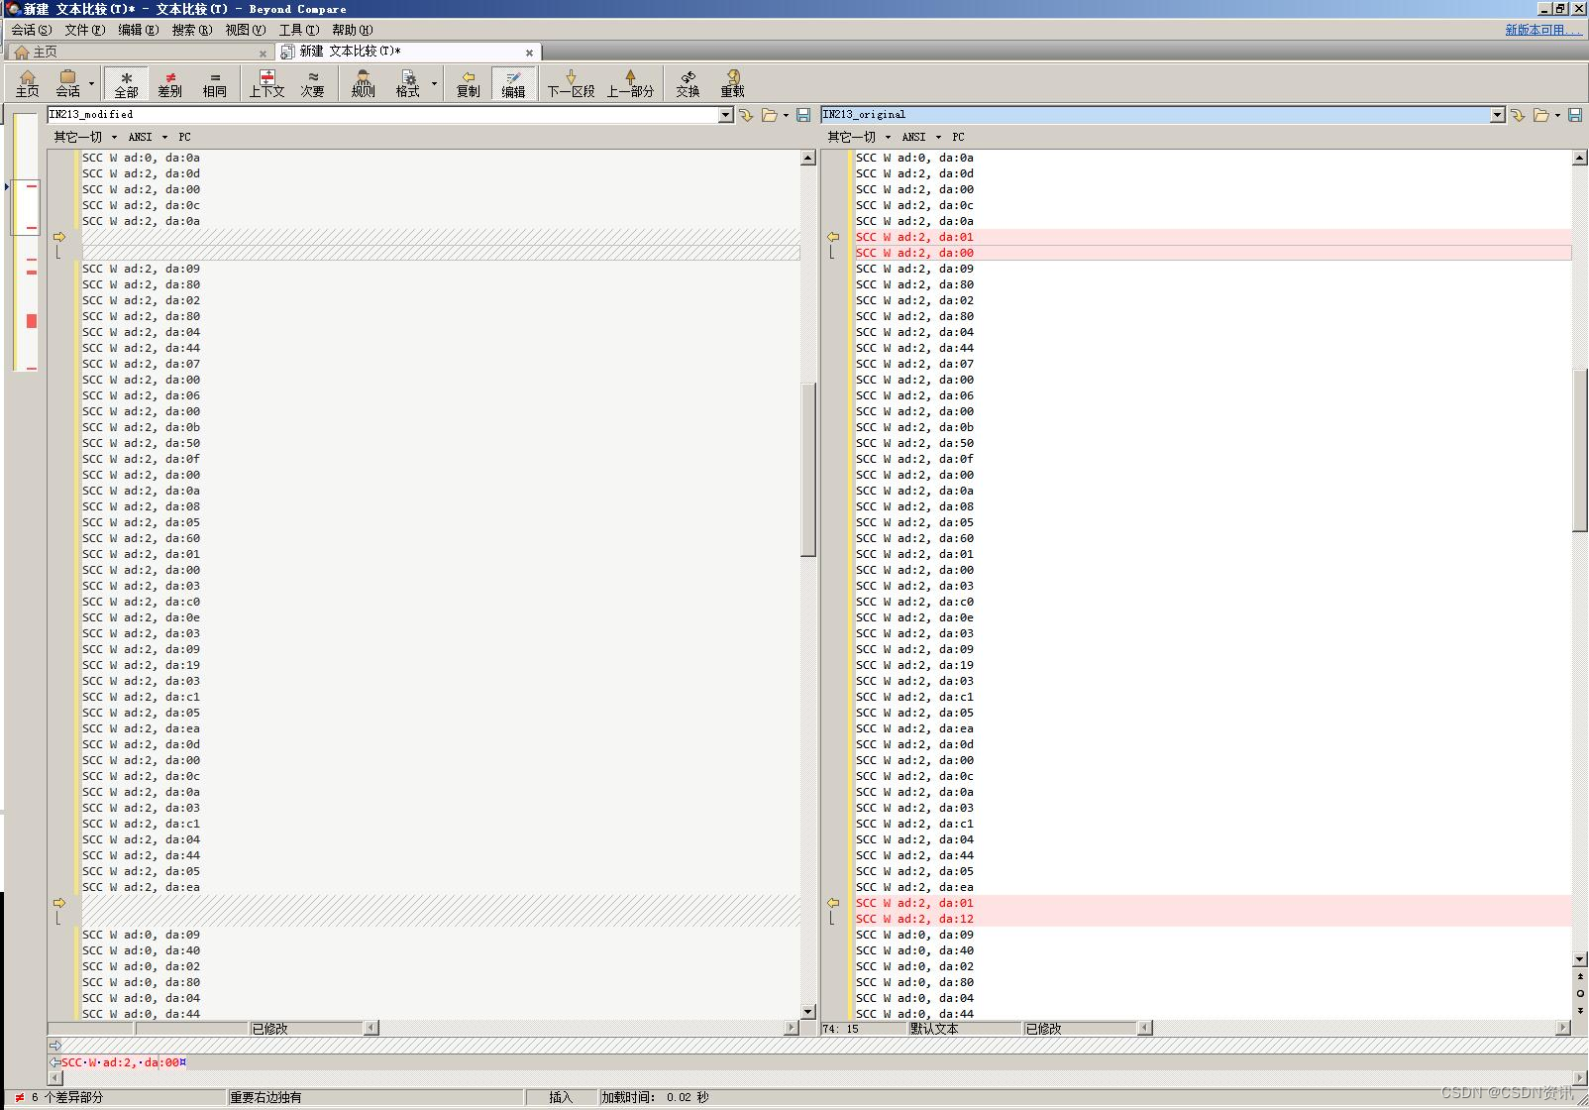1589x1110 pixels.
Task: Switch to the 主页 tab
Action: pos(139,52)
